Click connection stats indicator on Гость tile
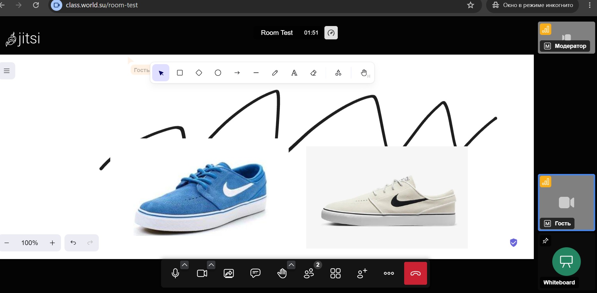This screenshot has height=293, width=597. (x=546, y=182)
